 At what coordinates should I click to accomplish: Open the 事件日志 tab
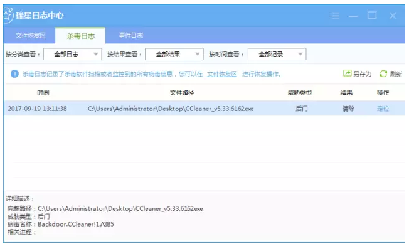[131, 36]
